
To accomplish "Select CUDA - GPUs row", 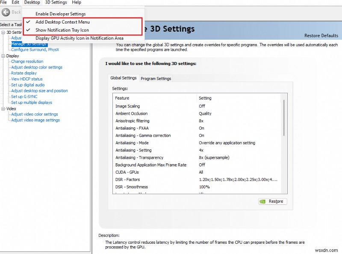I will tap(196, 172).
